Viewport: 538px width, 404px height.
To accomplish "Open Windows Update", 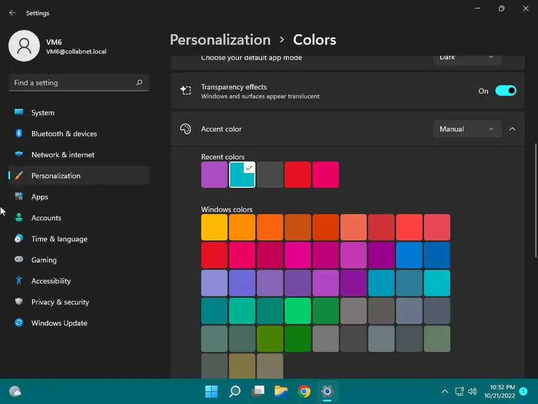I will (x=79, y=323).
